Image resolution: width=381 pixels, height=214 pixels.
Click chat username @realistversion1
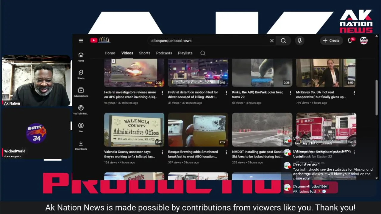pos(306,164)
